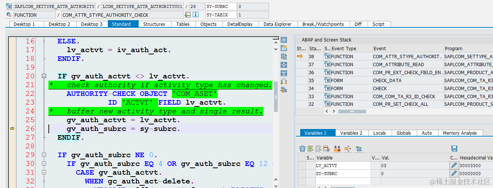
Task: Click the stack icon in row 38
Action: pyautogui.click(x=327, y=56)
